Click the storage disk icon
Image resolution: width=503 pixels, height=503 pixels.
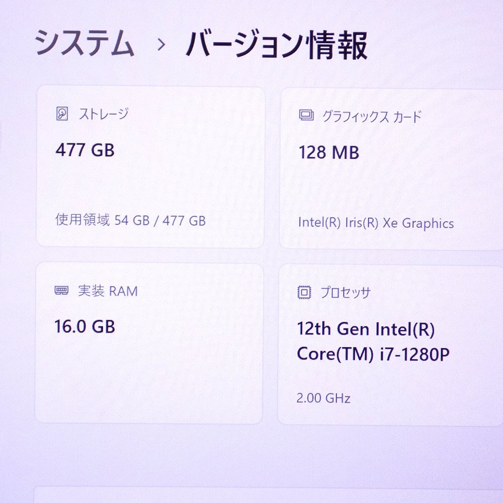point(61,114)
